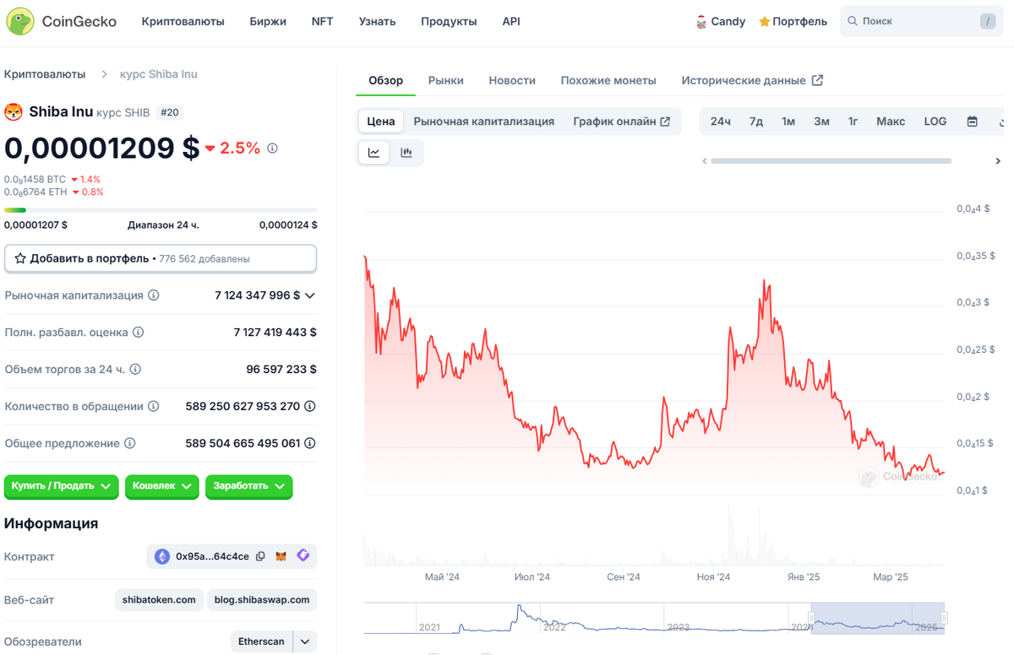Show info for Объем торгов за 24 ч.
Viewport: 1014px width, 655px height.
coord(135,369)
